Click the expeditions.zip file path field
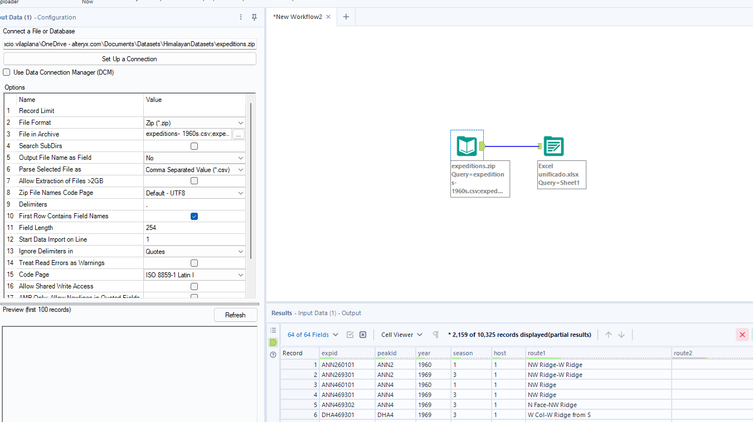The height and width of the screenshot is (441, 753). pyautogui.click(x=129, y=43)
